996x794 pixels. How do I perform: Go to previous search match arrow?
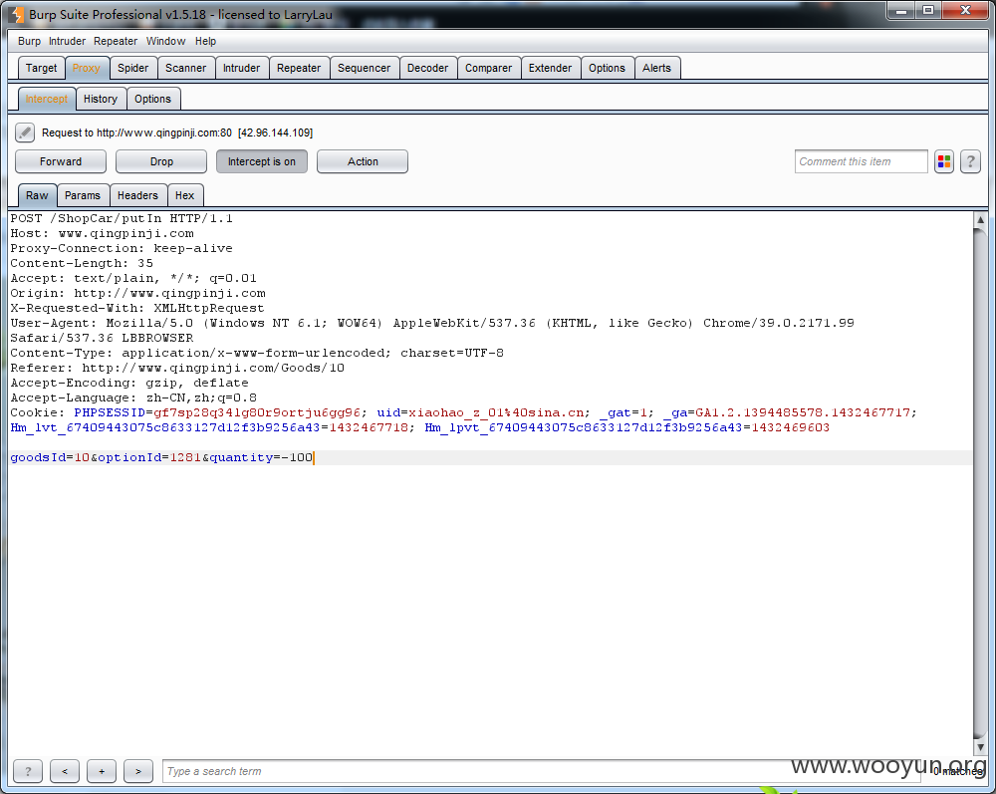click(65, 771)
